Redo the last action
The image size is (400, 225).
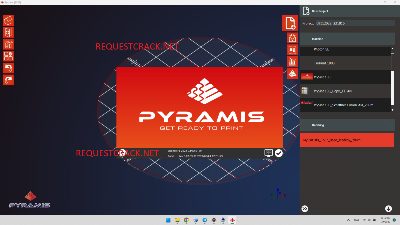tap(8, 80)
